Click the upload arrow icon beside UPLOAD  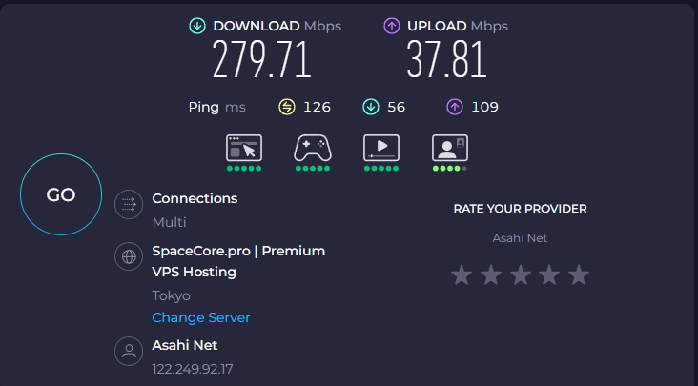tap(392, 26)
